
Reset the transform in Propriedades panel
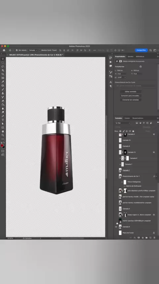point(140,67)
